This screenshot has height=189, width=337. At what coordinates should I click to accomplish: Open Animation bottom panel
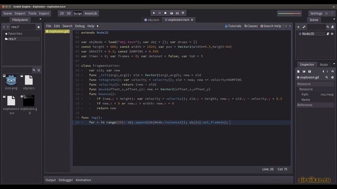[83, 180]
